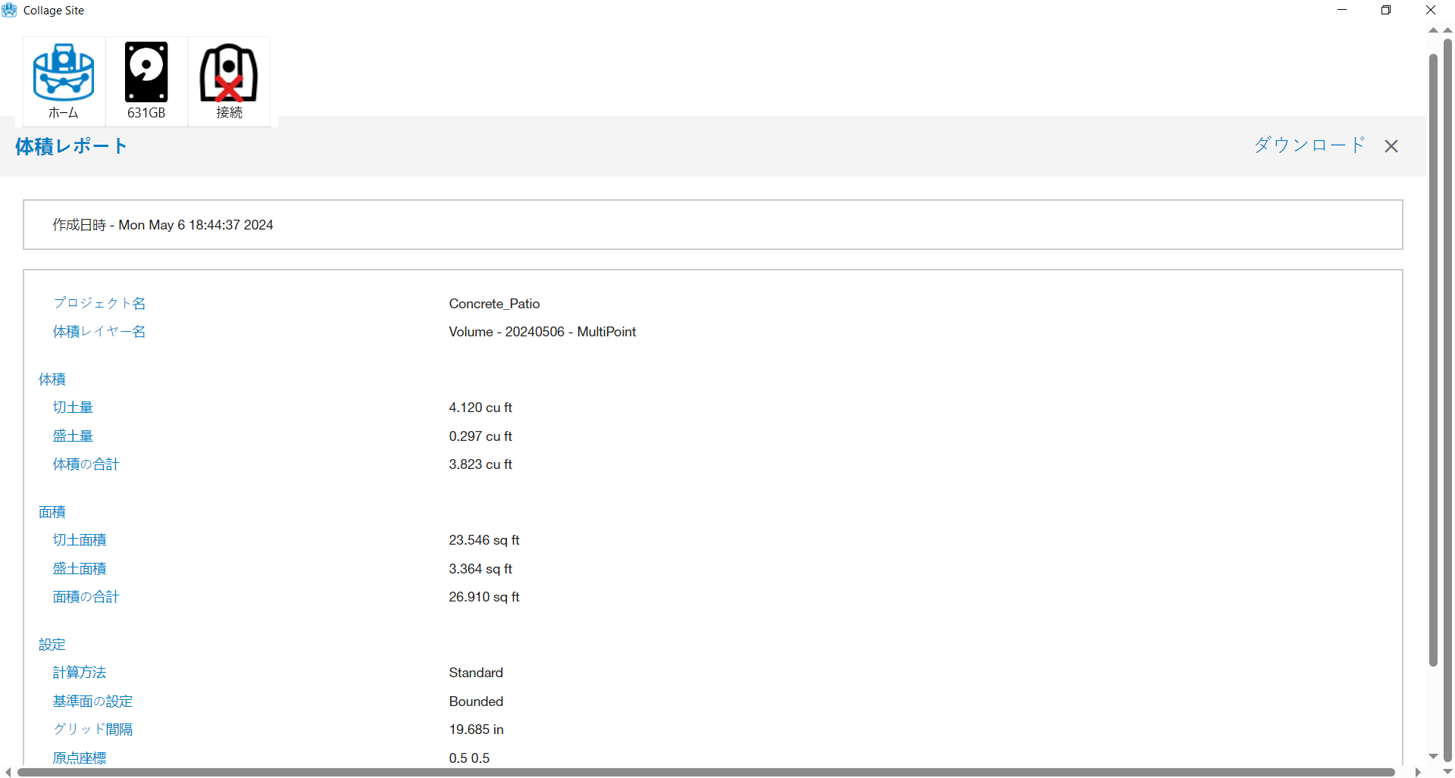Image resolution: width=1455 pixels, height=778 pixels.
Task: Click the Concrete_Patio project name value
Action: [494, 304]
